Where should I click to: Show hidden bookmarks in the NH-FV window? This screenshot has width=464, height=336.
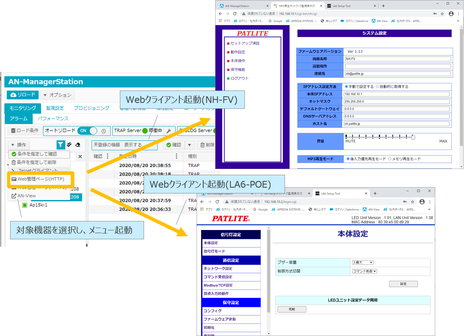click(458, 21)
